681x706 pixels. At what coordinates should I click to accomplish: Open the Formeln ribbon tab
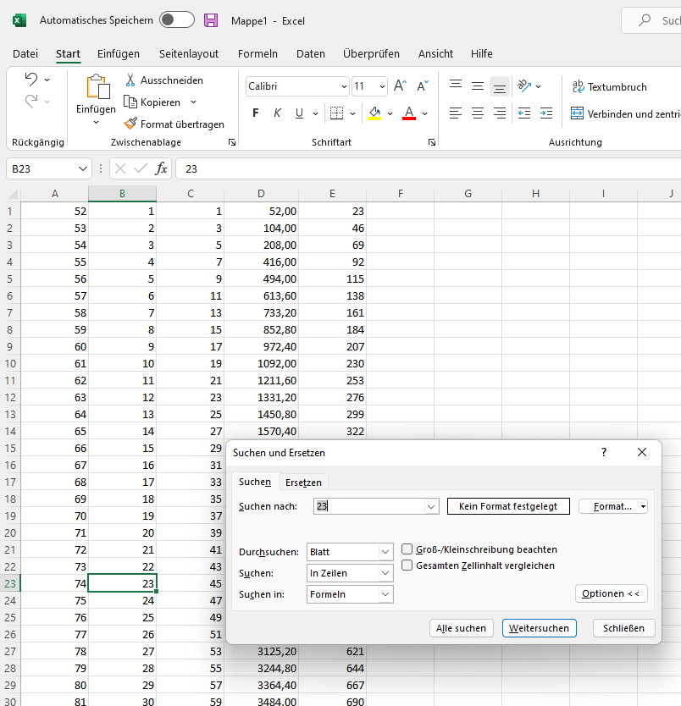coord(257,53)
